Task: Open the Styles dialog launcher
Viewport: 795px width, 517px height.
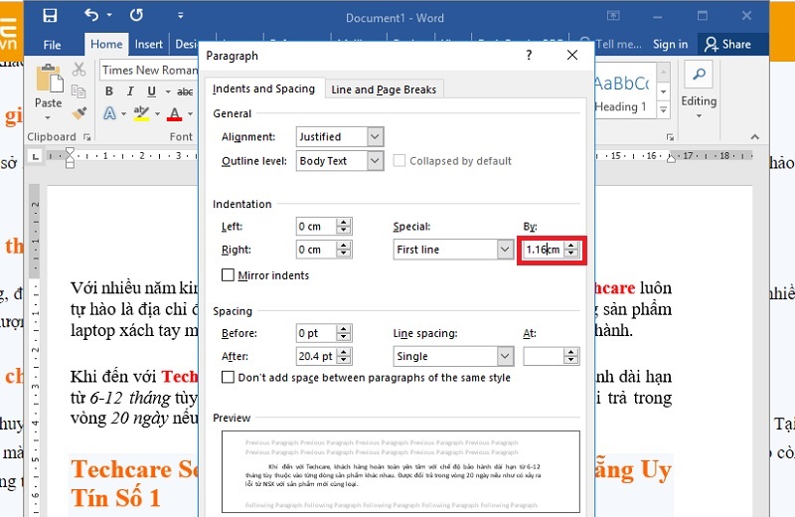Action: (670, 137)
